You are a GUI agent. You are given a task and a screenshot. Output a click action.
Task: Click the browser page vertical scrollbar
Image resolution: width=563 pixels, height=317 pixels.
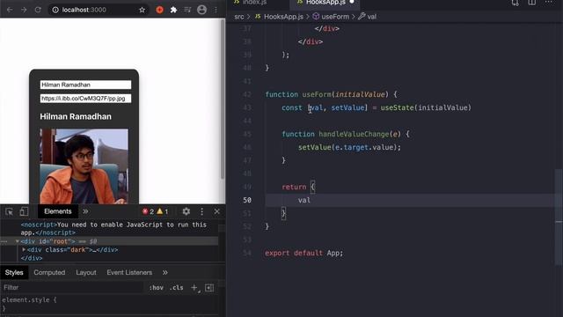(x=223, y=99)
